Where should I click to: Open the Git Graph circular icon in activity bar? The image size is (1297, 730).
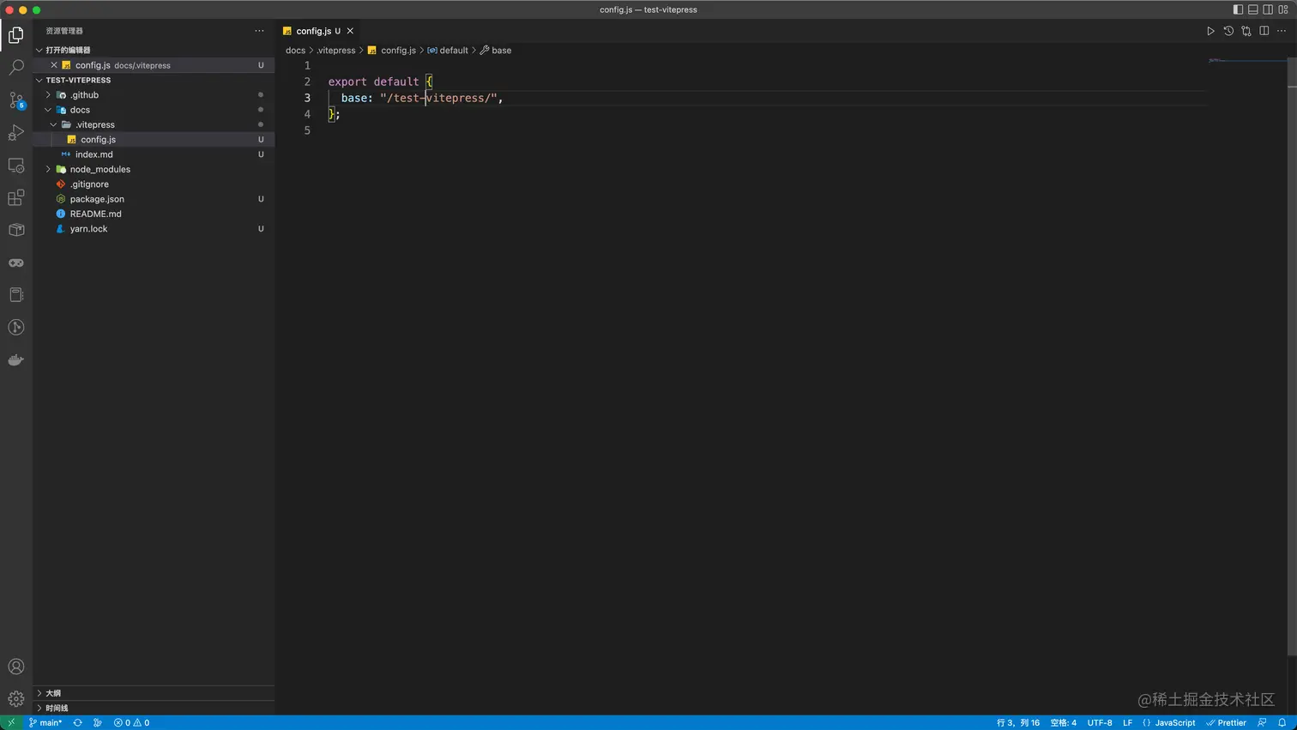pos(15,327)
